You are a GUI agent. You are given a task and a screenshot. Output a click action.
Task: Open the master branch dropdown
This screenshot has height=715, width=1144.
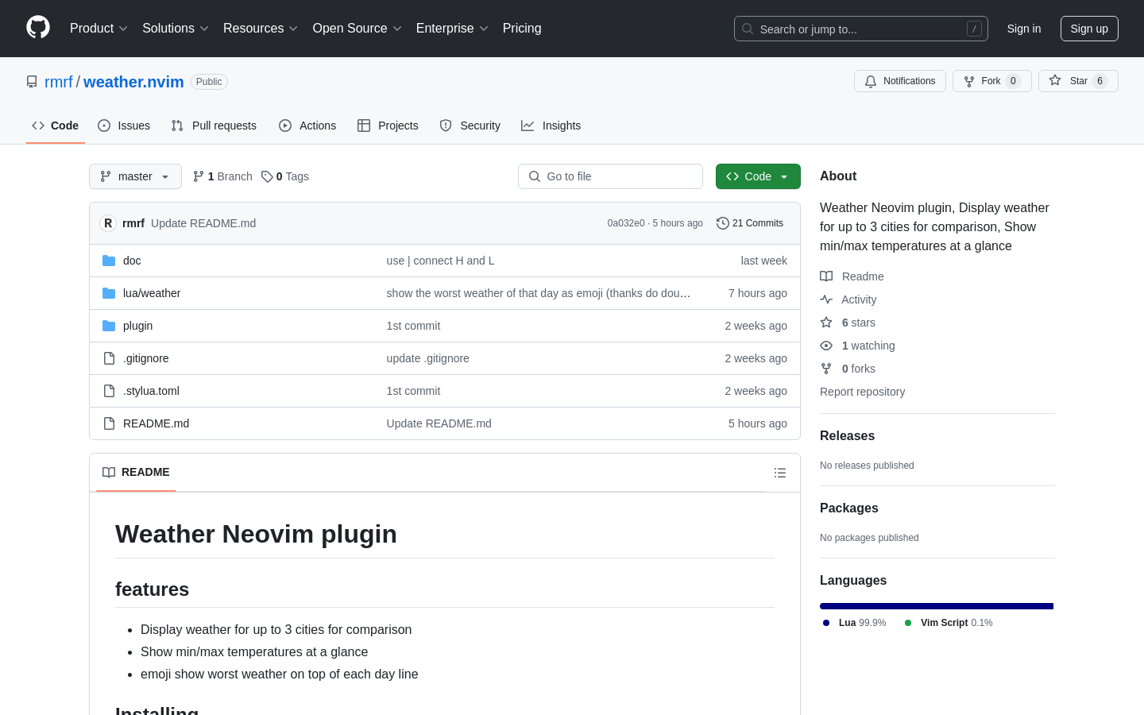coord(135,176)
